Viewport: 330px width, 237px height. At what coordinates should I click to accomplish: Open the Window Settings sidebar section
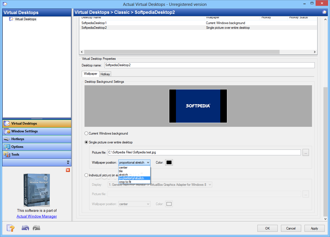(x=37, y=131)
